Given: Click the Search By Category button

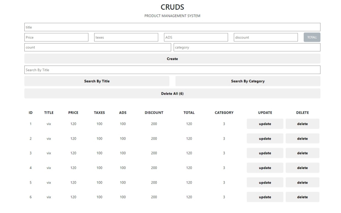Looking at the screenshot, I should point(248,81).
